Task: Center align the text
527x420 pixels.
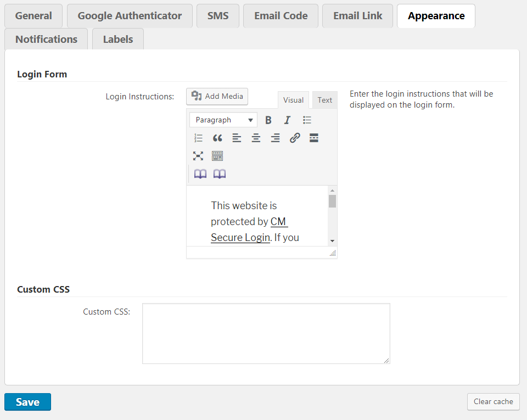Action: pyautogui.click(x=256, y=138)
